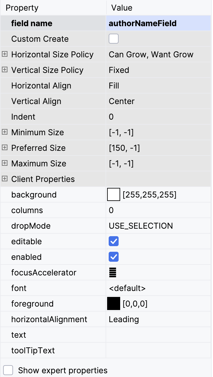Click the font default value

[128, 288]
